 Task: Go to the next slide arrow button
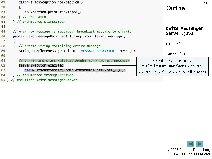click(x=200, y=144)
